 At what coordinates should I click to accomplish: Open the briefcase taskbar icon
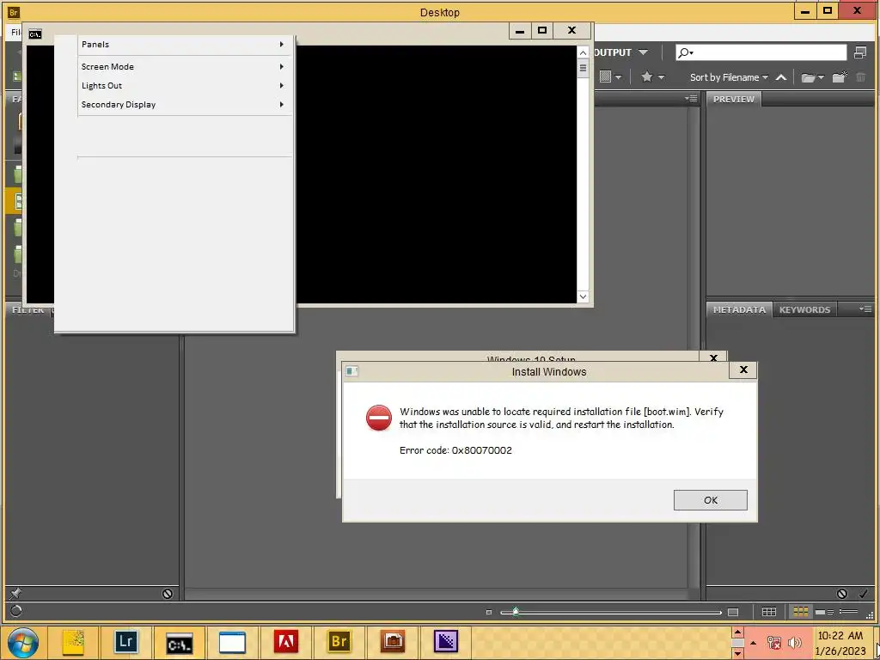click(x=392, y=642)
